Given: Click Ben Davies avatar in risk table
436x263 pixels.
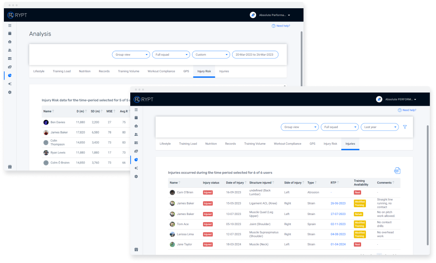Looking at the screenshot, I should click(46, 122).
